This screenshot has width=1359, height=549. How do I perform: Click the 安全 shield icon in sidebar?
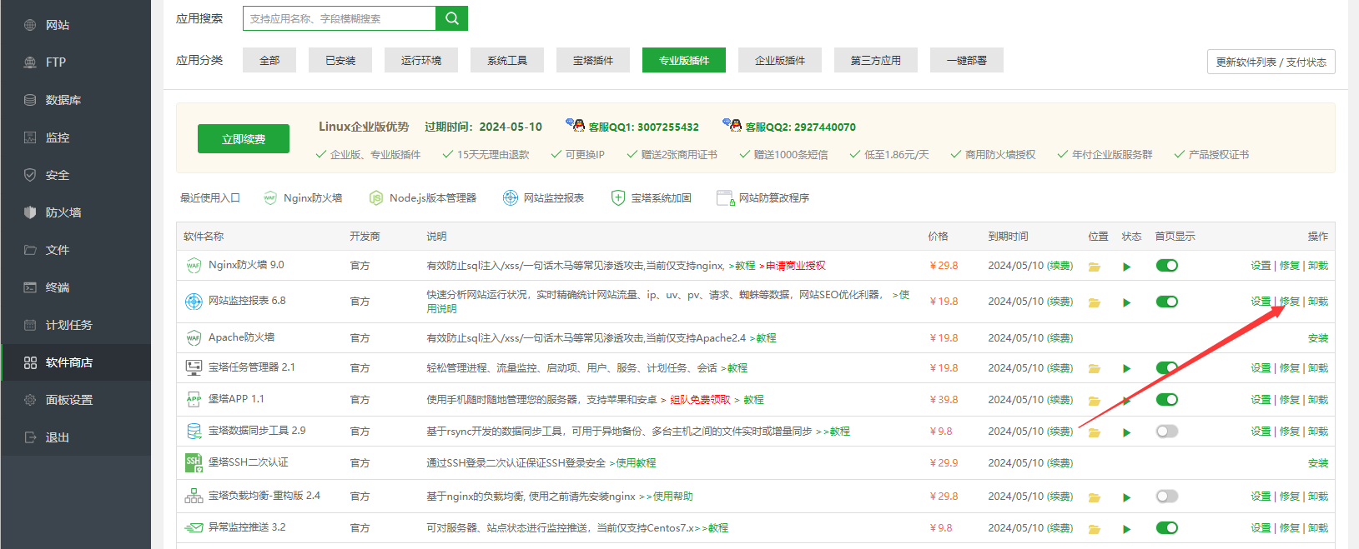pos(30,175)
